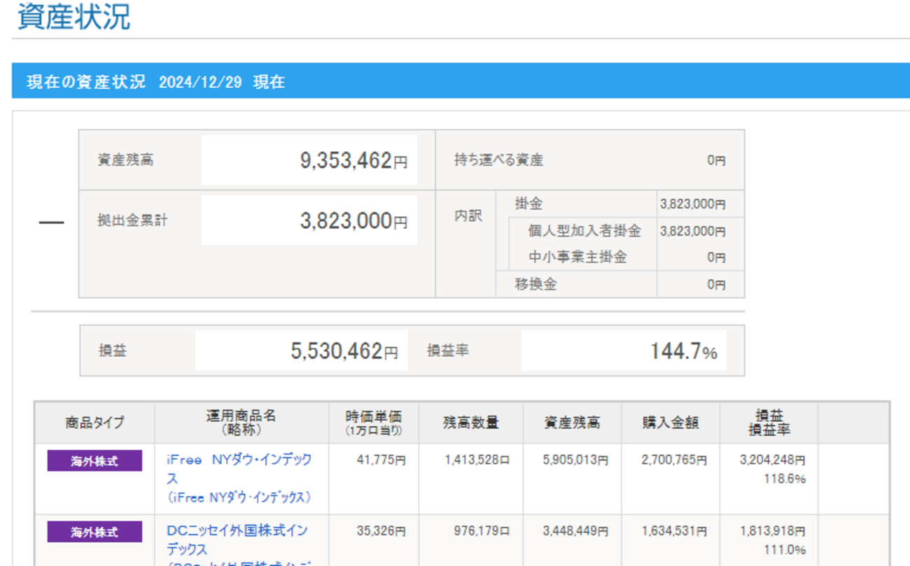
Task: Click the 持ち運べる資産 label
Action: coord(498,160)
